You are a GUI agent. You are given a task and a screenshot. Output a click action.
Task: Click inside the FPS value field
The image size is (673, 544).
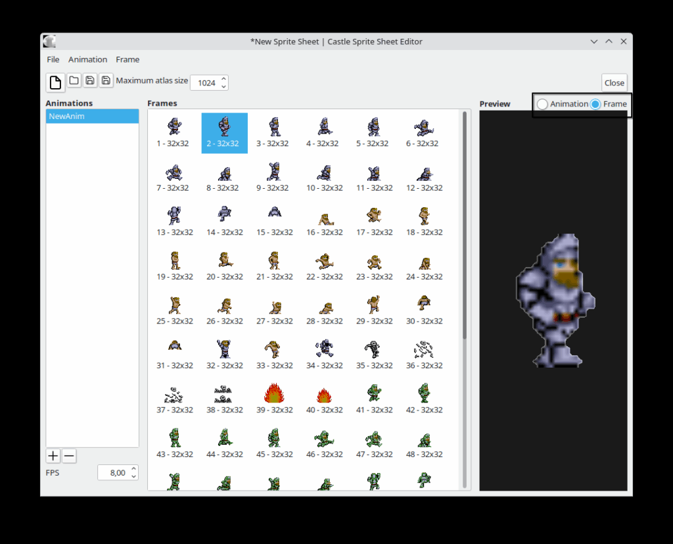point(114,472)
